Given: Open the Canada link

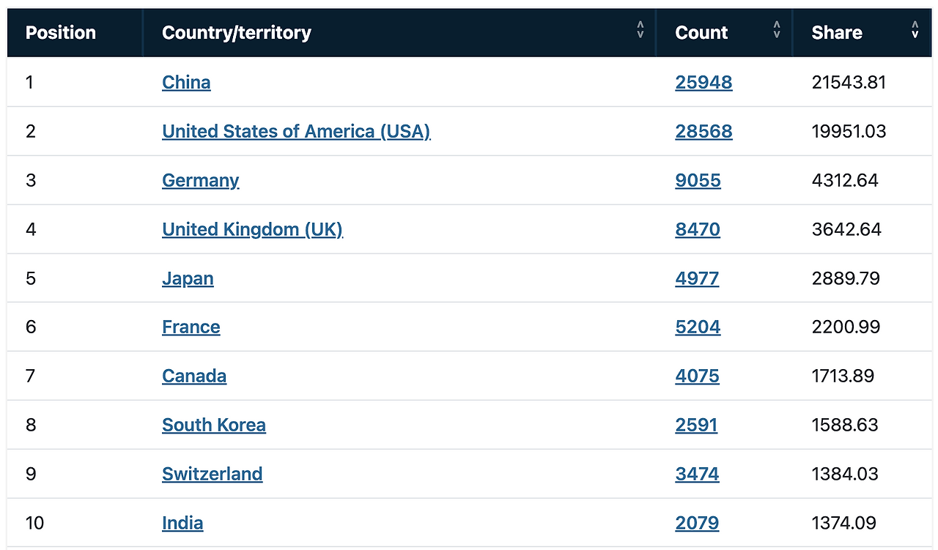Looking at the screenshot, I should click(194, 376).
